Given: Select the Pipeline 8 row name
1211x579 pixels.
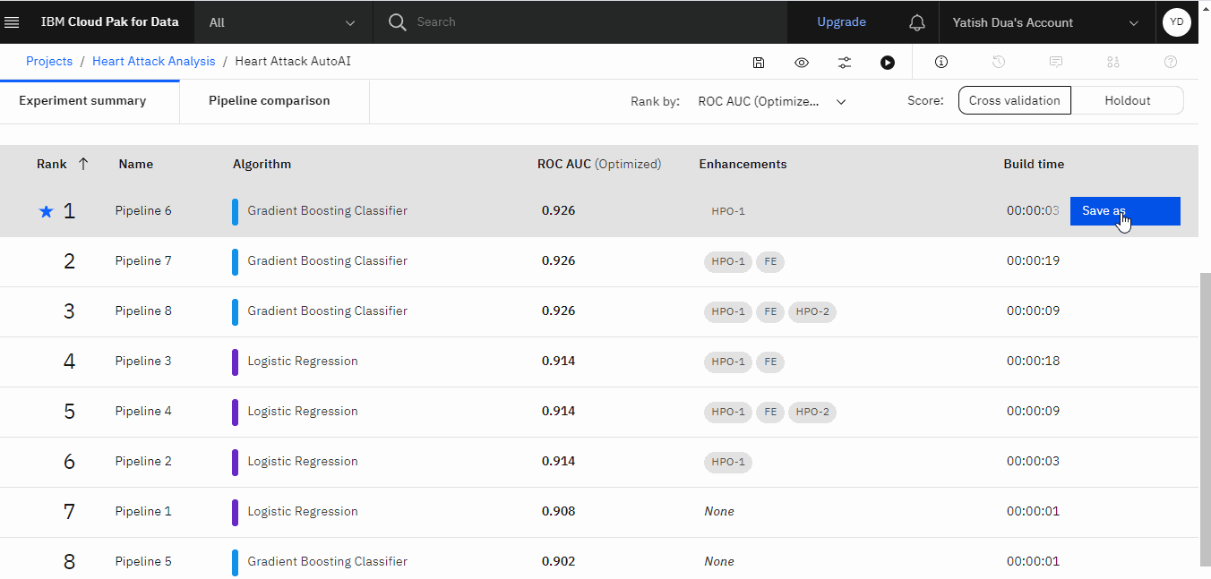Looking at the screenshot, I should coord(143,311).
